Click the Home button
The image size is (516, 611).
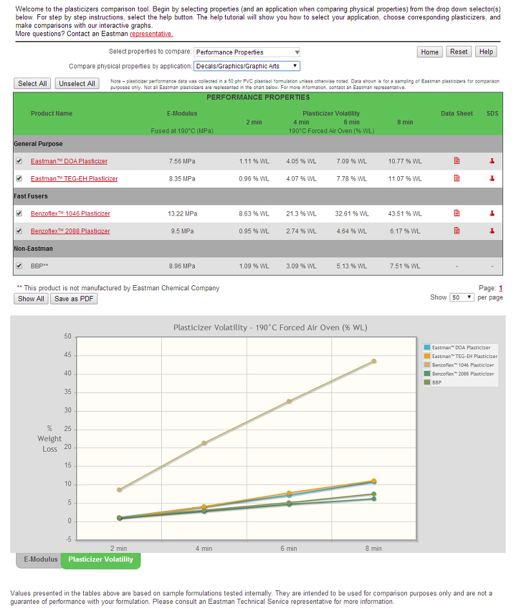tap(430, 52)
